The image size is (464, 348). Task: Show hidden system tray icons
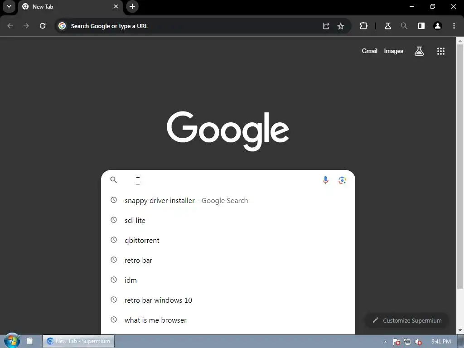385,342
